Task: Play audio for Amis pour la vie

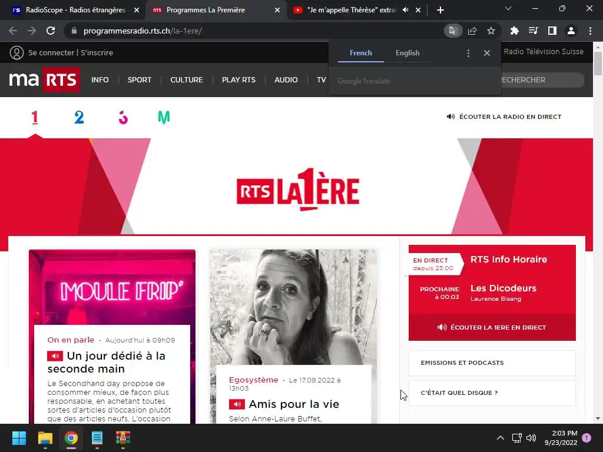Action: tap(237, 404)
